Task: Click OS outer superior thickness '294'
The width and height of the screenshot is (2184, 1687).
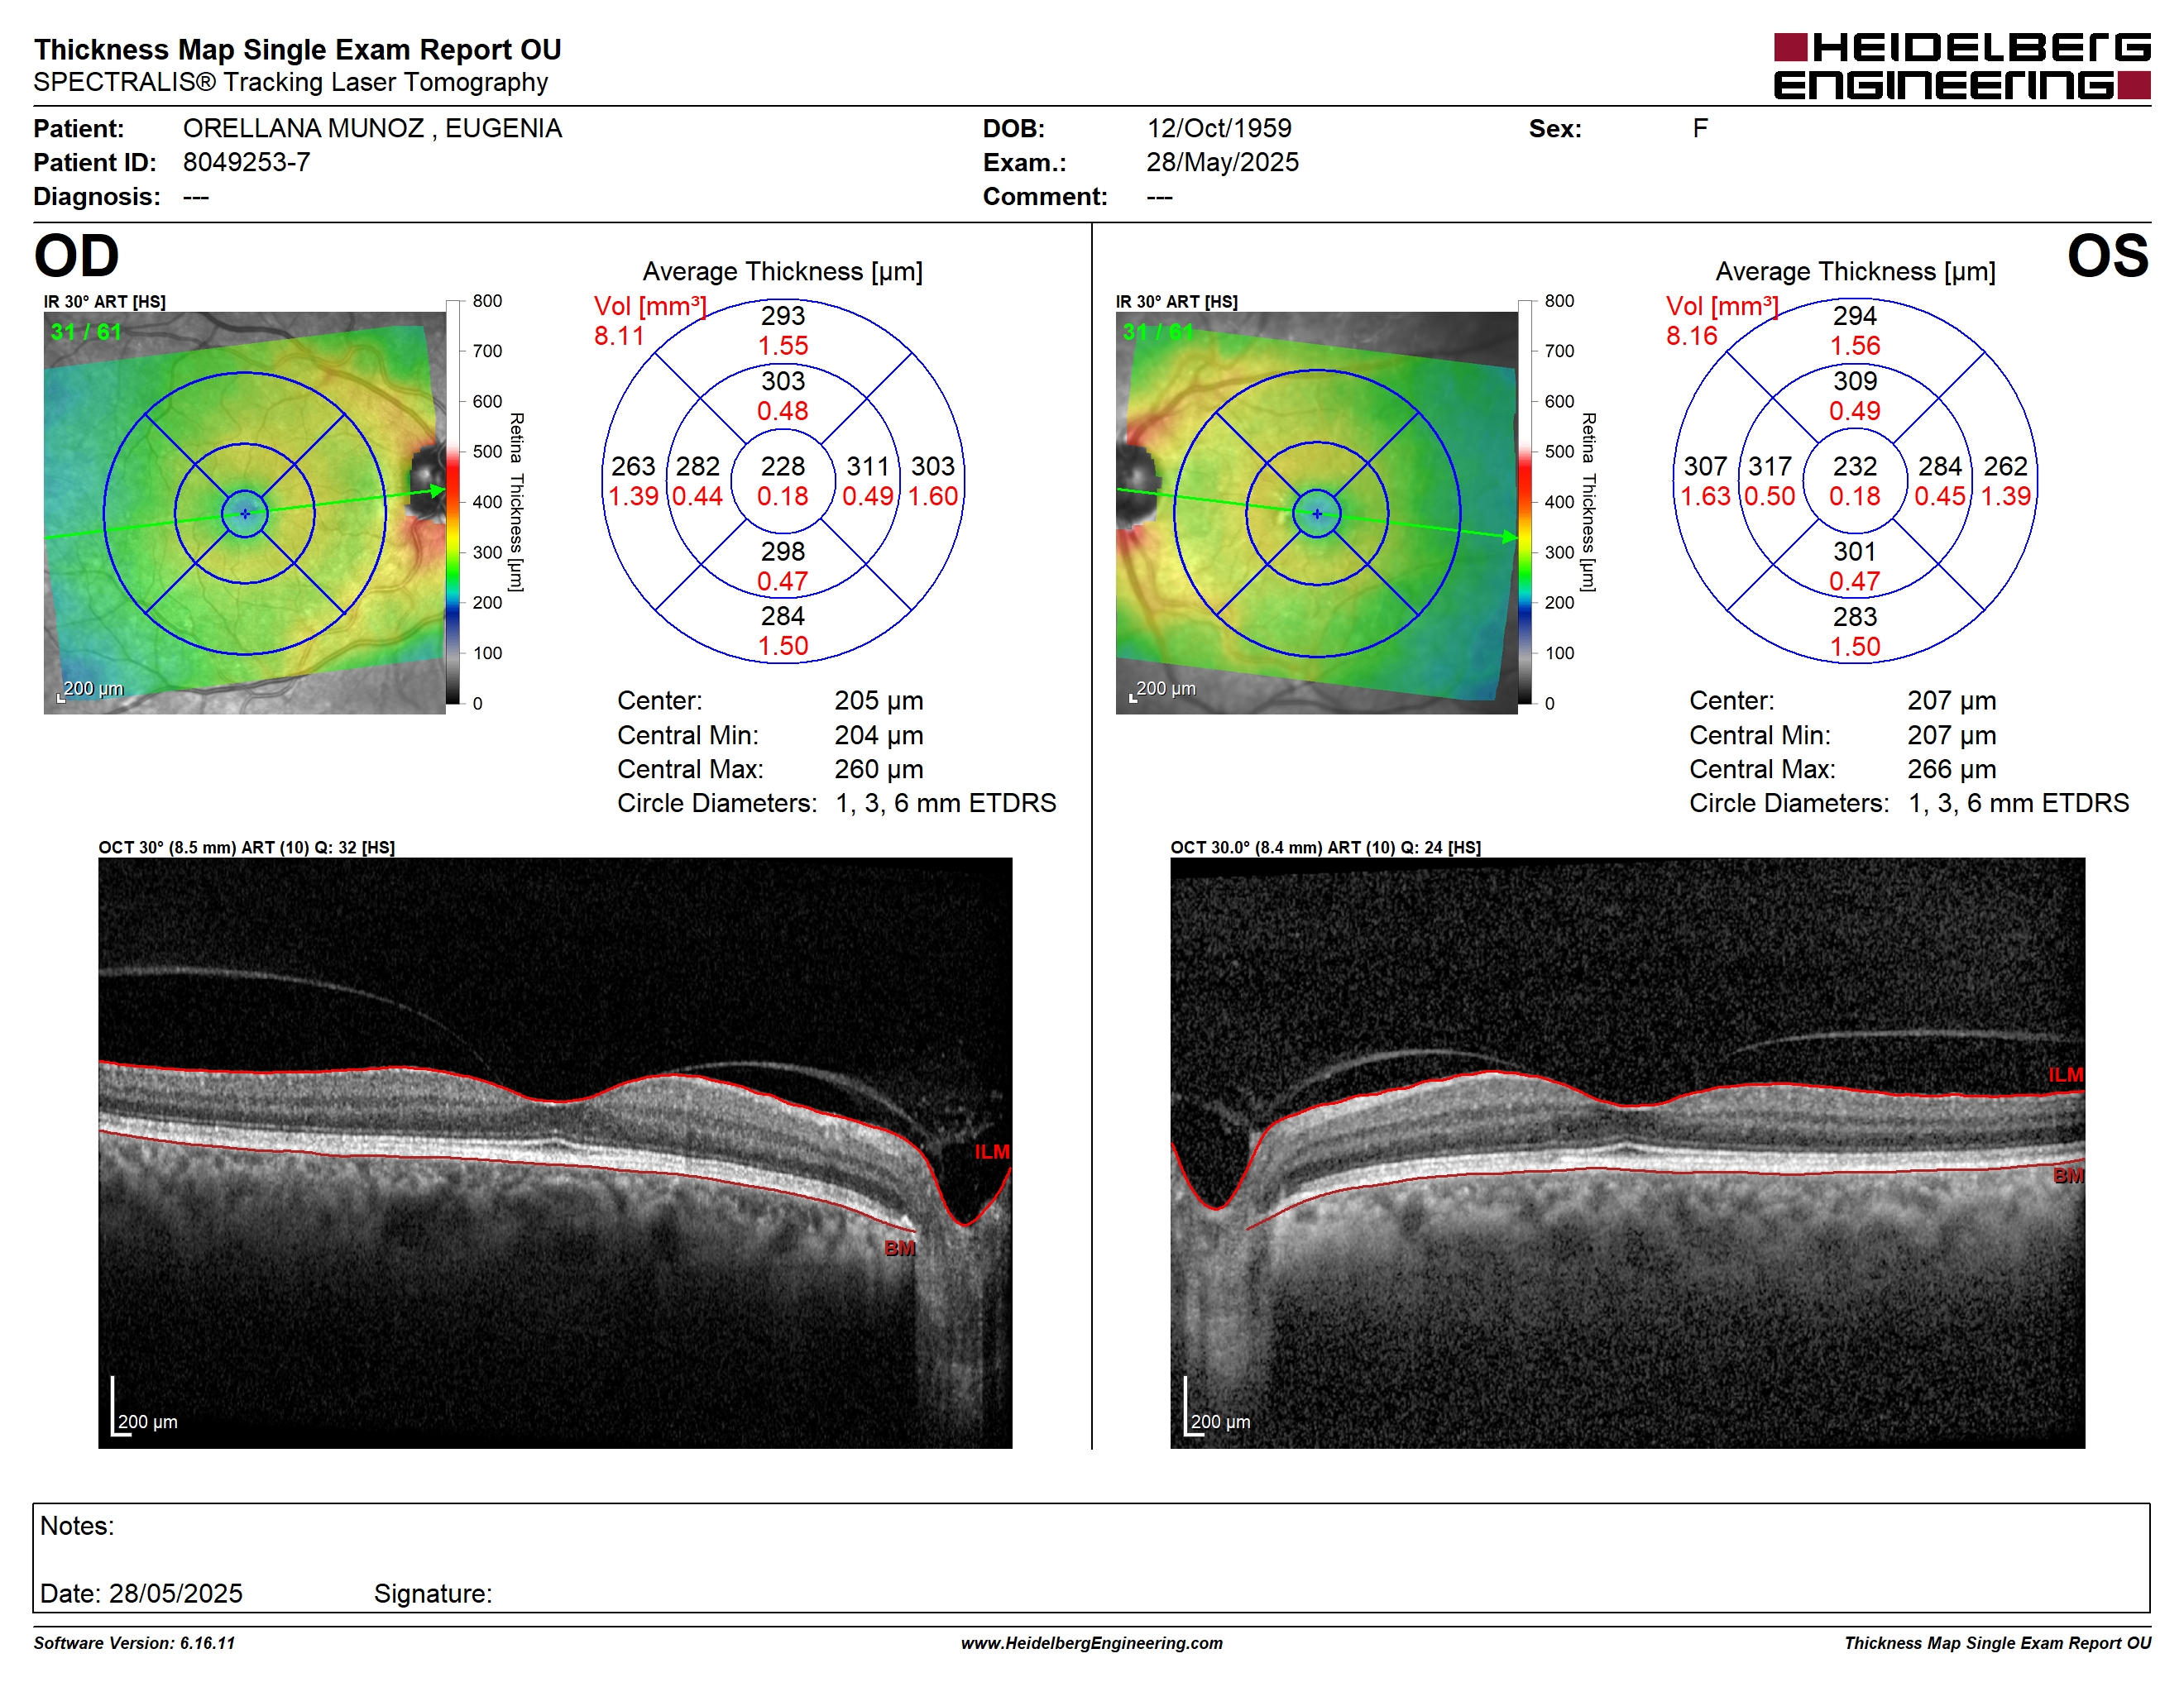Action: (x=1854, y=316)
